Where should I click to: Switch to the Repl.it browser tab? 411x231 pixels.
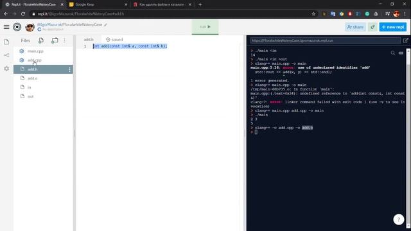[34, 4]
